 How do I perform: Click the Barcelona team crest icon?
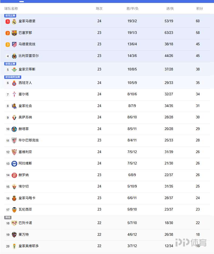[14, 33]
